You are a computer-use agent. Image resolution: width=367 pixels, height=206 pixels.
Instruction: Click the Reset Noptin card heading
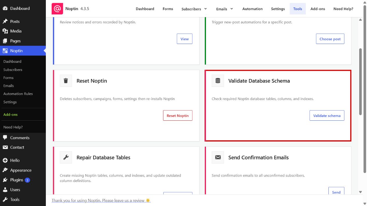[x=92, y=81]
